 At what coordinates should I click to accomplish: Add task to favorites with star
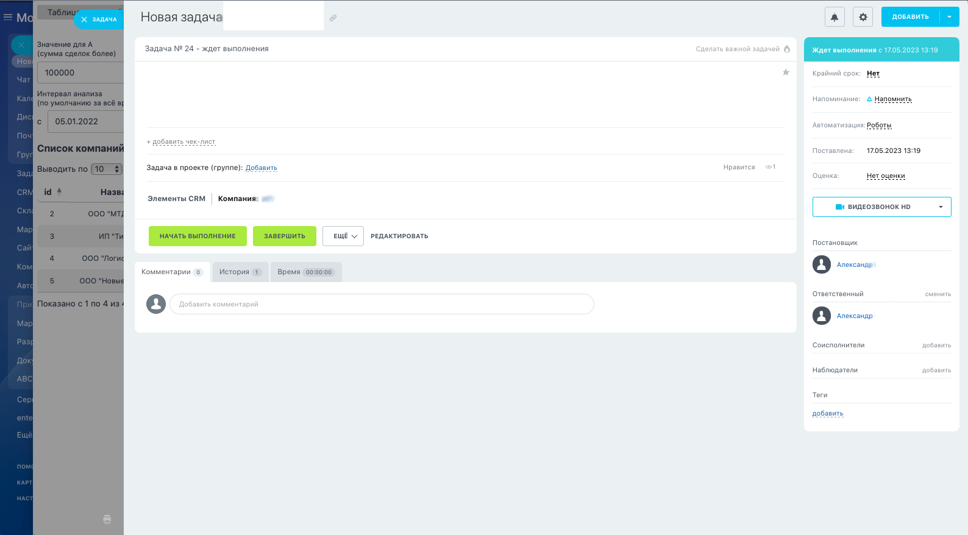(786, 73)
